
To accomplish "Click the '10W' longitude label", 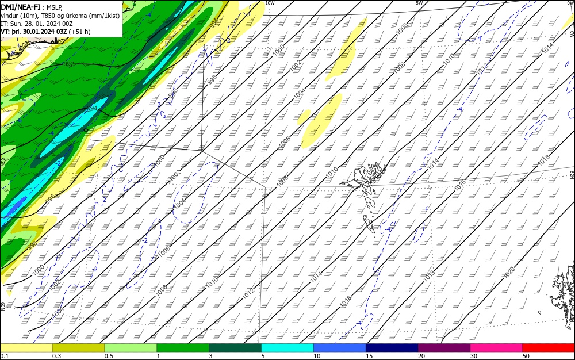I will [270, 3].
